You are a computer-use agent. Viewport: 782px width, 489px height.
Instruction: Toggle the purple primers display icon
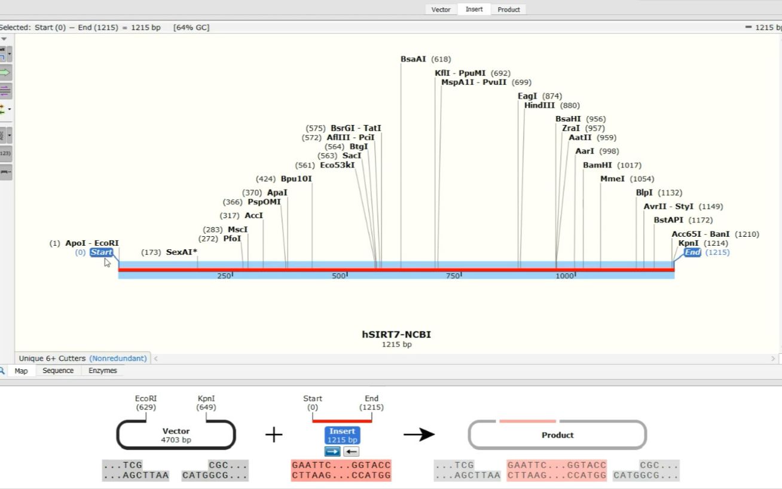coord(4,91)
